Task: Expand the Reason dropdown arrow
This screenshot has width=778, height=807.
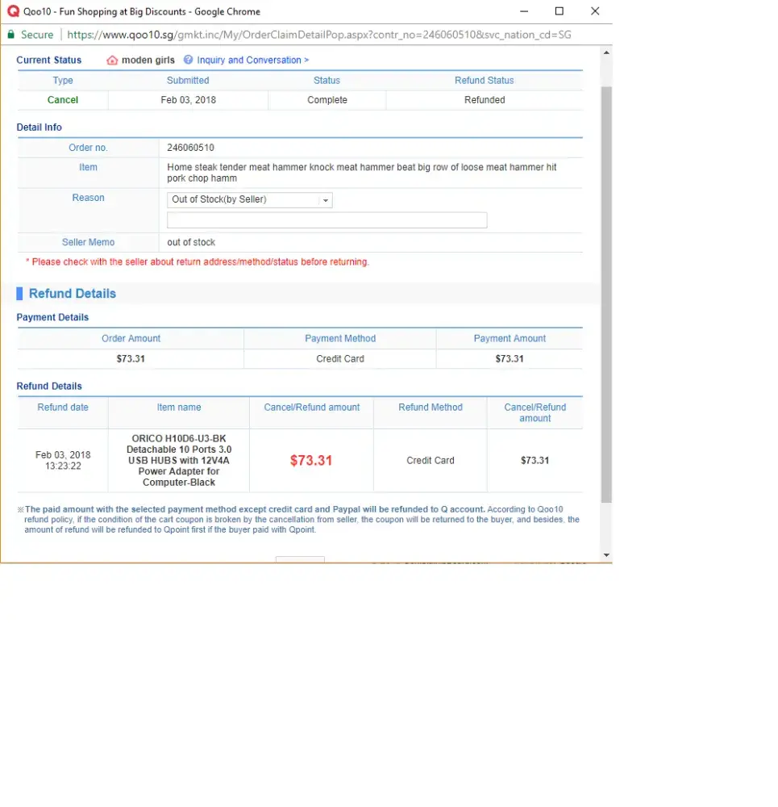Action: (x=326, y=200)
